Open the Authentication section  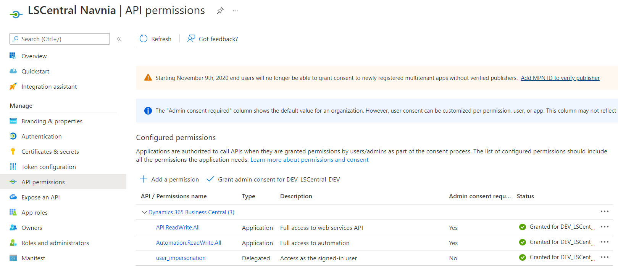(x=41, y=136)
